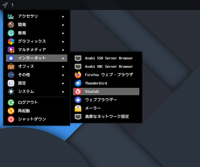
Task: Click the red シャットダウン power icon
Action: (11, 119)
